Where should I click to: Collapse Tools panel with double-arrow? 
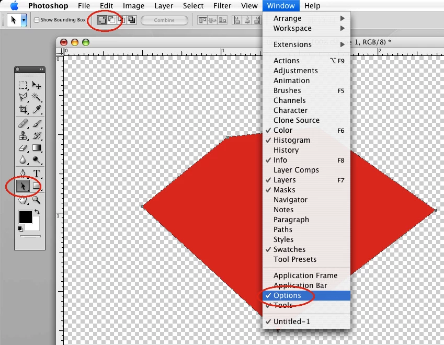click(x=41, y=69)
